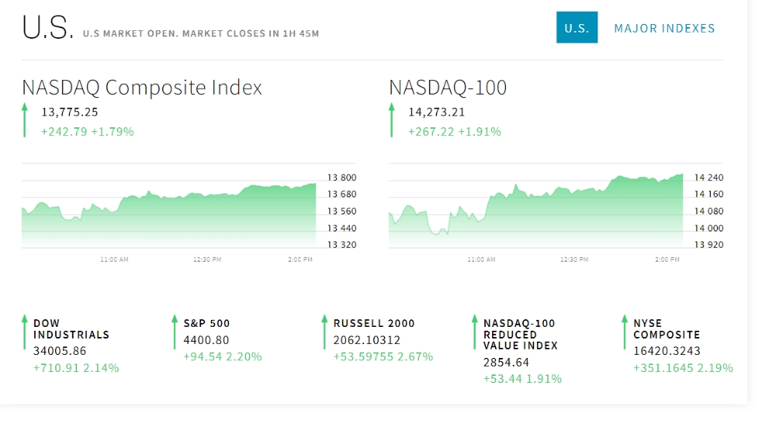This screenshot has height=448, width=776.
Task: Select the NASDAQ Composite change +242.79 +1.79%
Action: [x=88, y=132]
